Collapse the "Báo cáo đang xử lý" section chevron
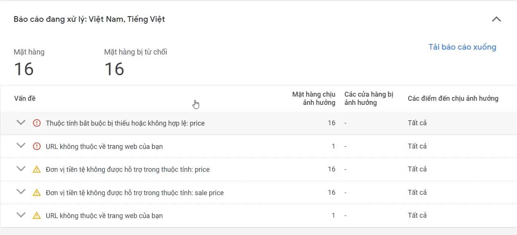This screenshot has height=235, width=517. coord(496,19)
